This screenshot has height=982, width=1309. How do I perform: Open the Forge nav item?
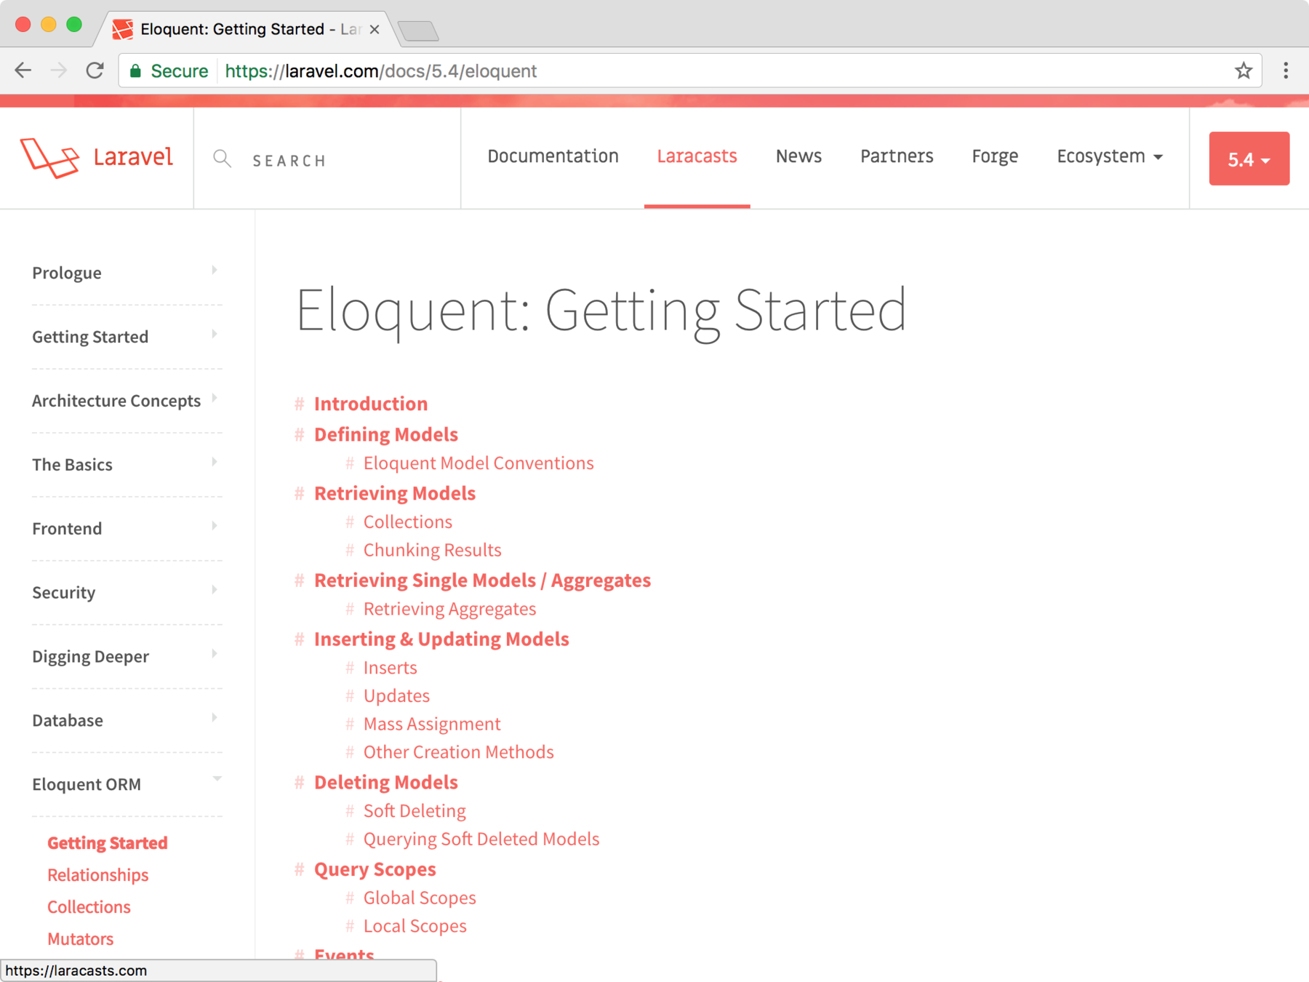[x=995, y=156]
